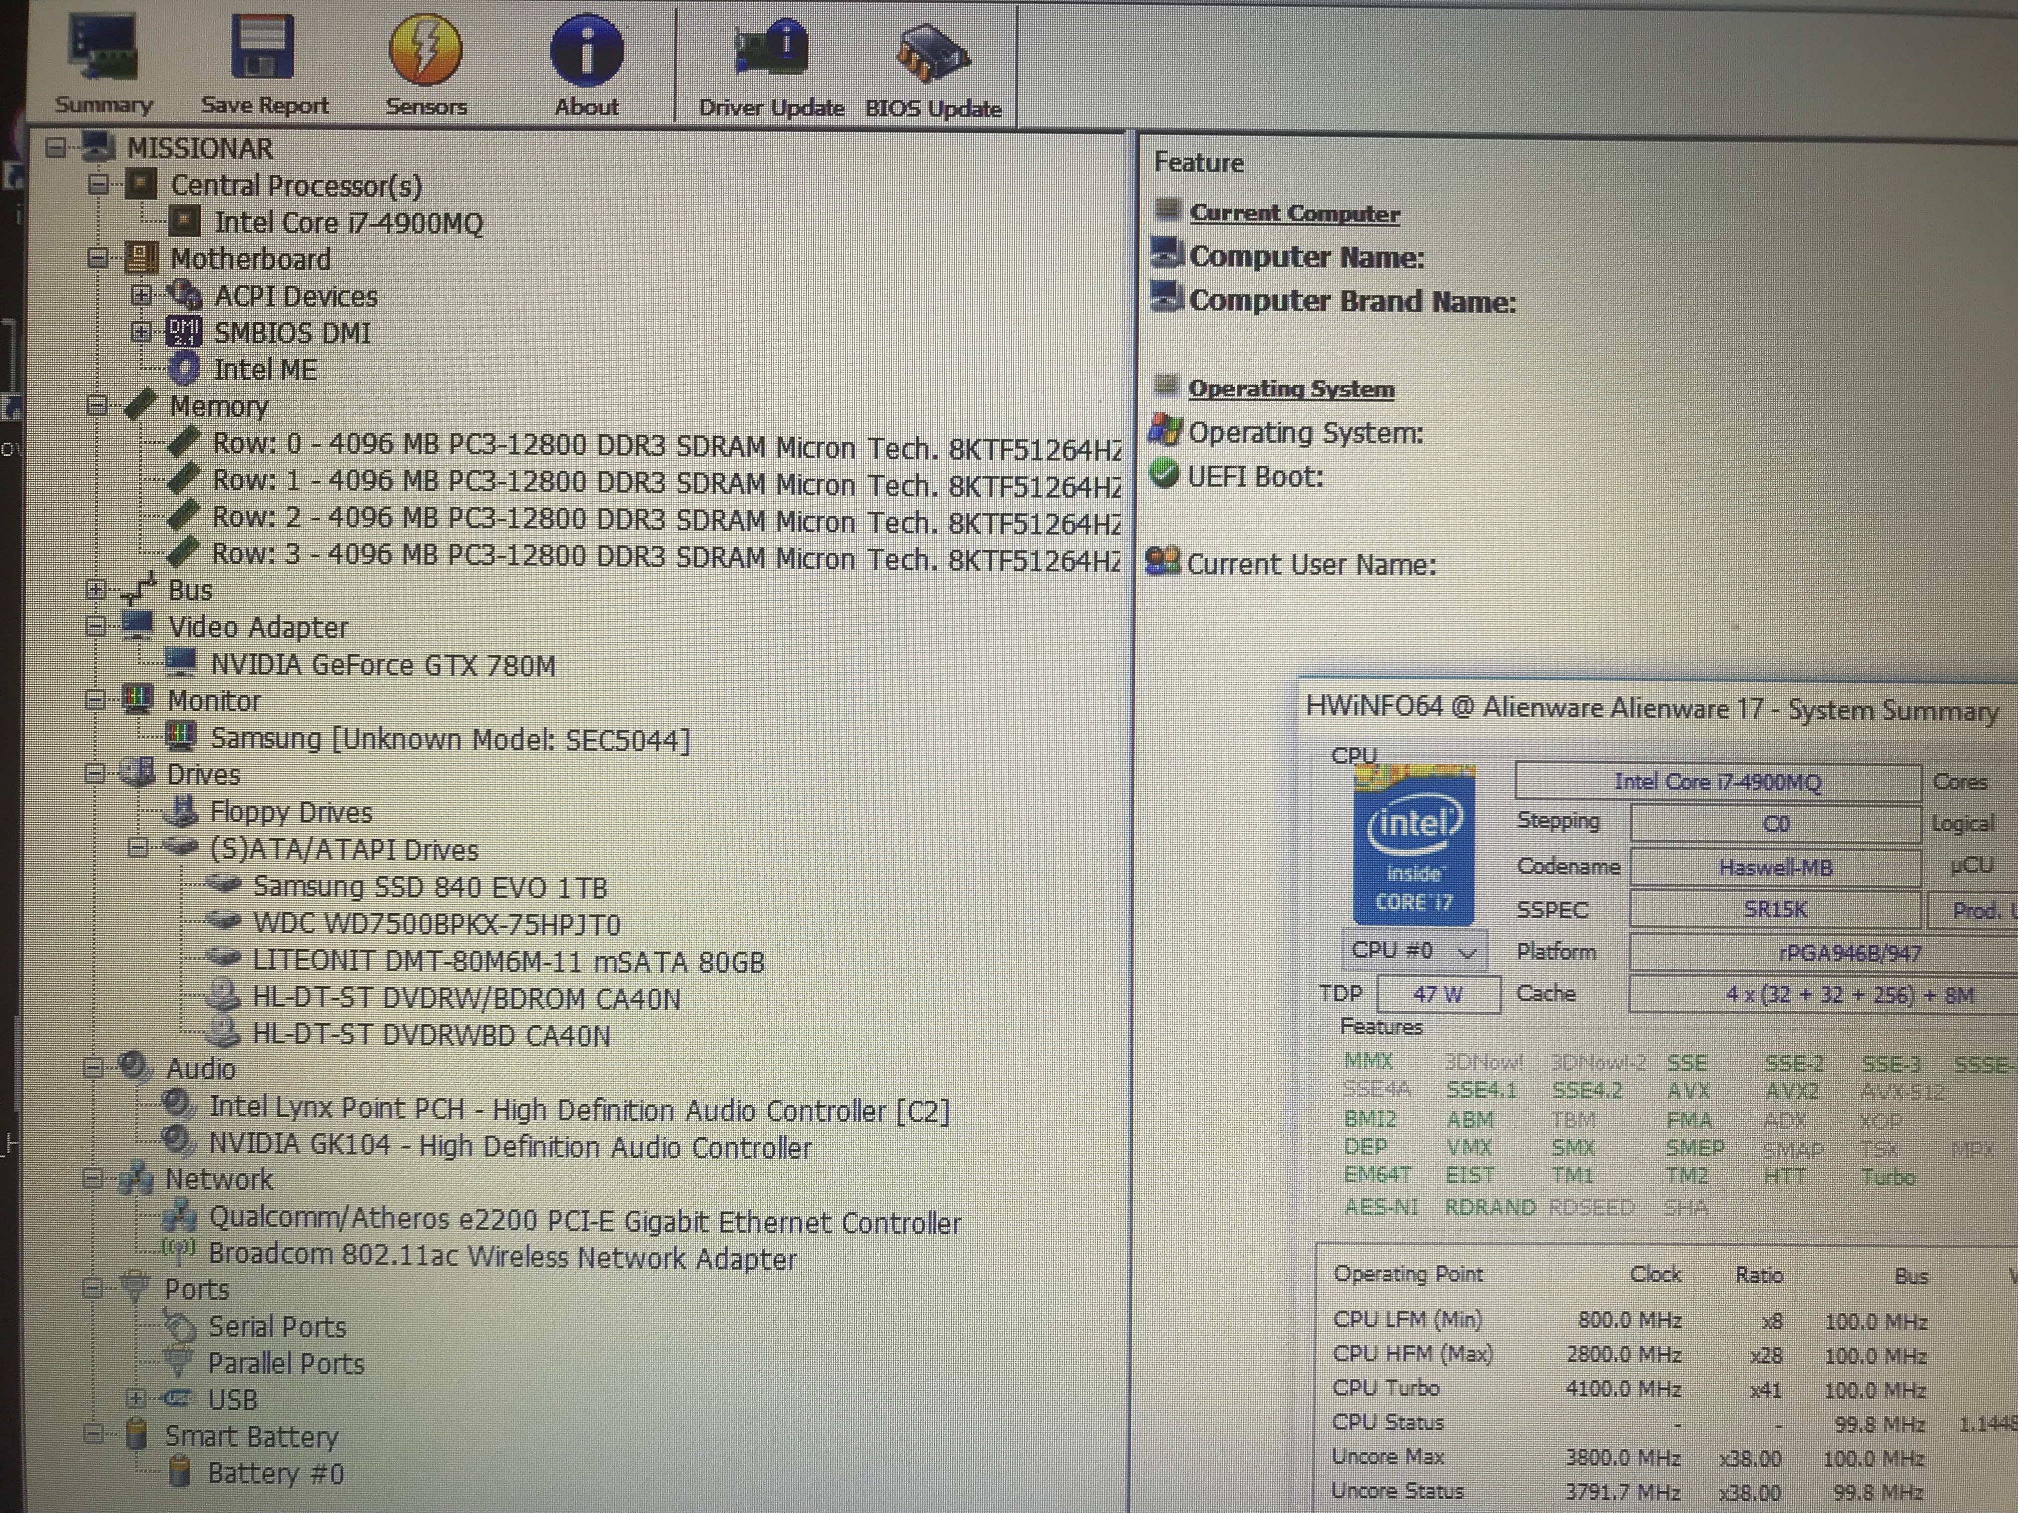
Task: Select Broadcom 802.11ac wireless adapter
Action: 502,1257
